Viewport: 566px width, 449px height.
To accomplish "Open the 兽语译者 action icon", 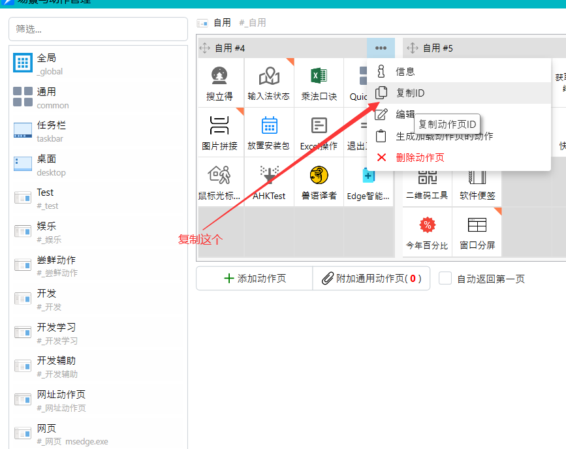I will 319,176.
